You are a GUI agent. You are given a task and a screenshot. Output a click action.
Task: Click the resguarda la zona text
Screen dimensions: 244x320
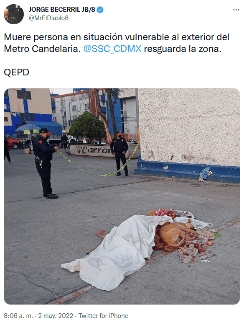[183, 49]
